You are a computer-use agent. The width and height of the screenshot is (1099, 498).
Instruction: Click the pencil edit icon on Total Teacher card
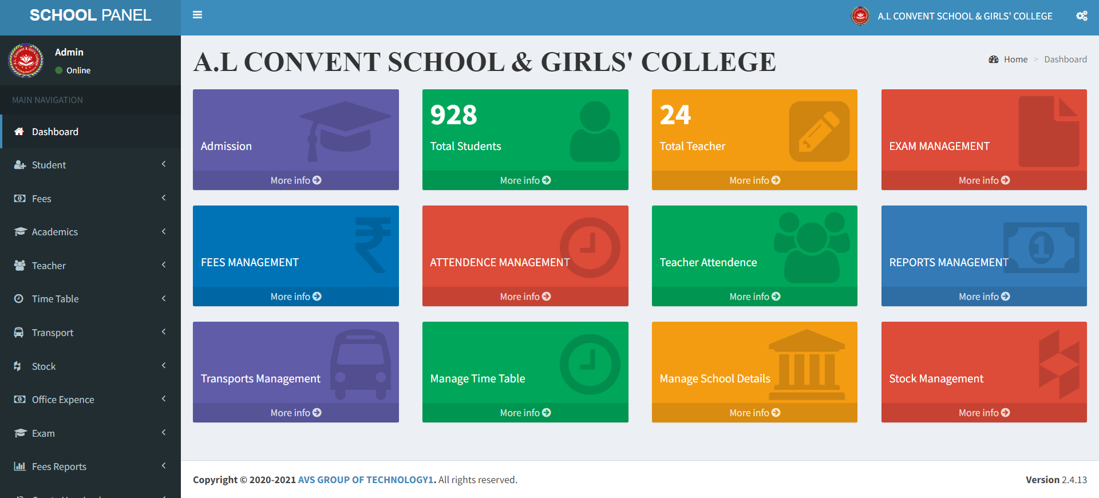819,132
